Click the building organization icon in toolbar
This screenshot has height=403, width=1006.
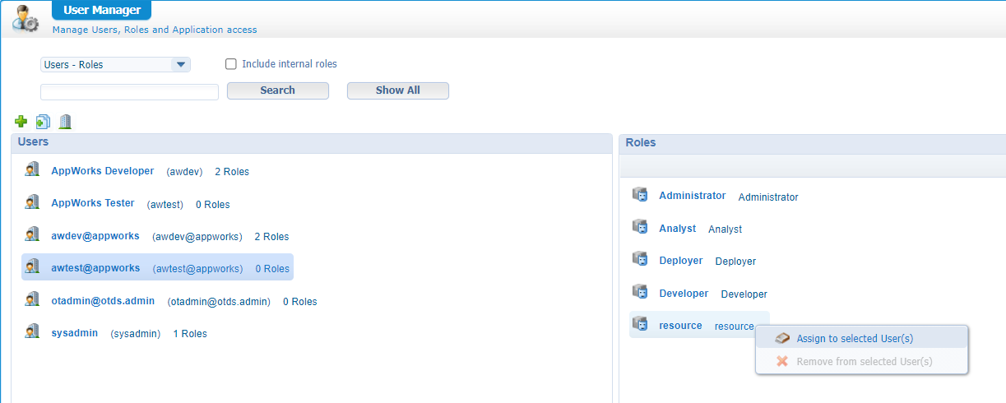[x=65, y=122]
